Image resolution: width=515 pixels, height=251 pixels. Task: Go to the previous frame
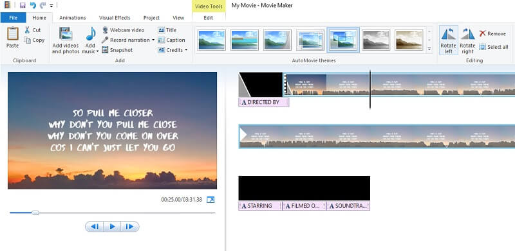95,227
